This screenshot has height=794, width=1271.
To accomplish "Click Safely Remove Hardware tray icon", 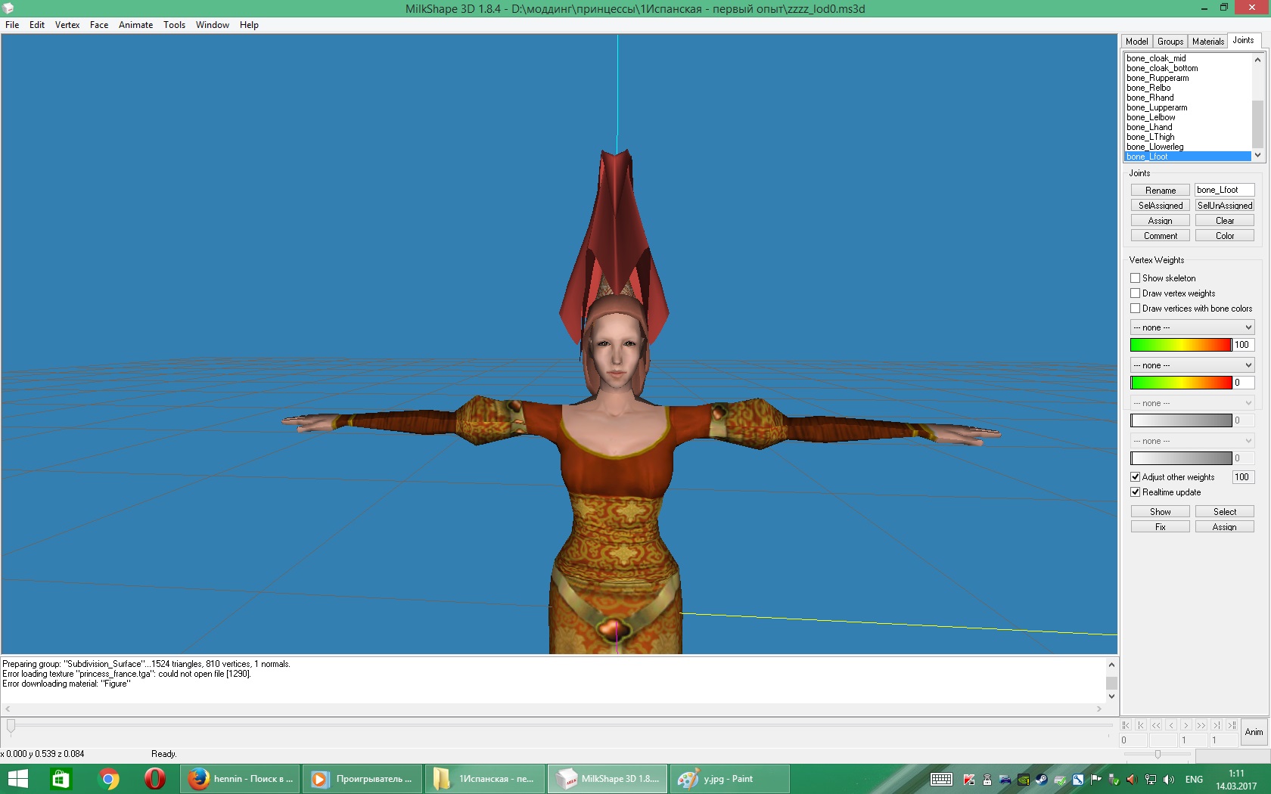I will tap(1114, 780).
